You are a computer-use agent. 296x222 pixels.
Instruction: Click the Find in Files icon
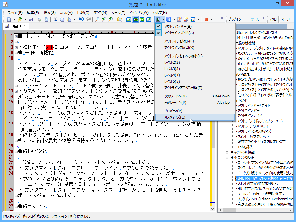tap(119, 19)
